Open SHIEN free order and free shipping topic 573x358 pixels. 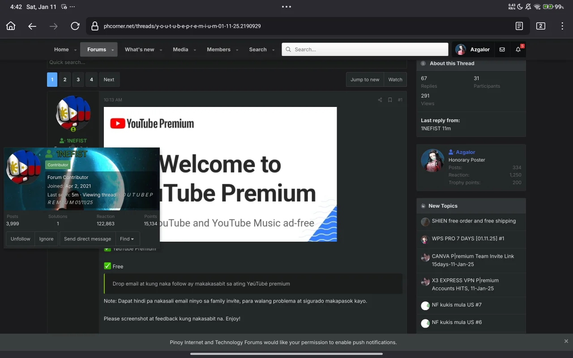(474, 221)
